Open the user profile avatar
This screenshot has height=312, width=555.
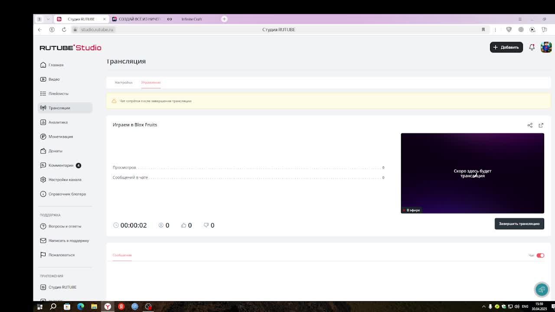click(x=546, y=47)
